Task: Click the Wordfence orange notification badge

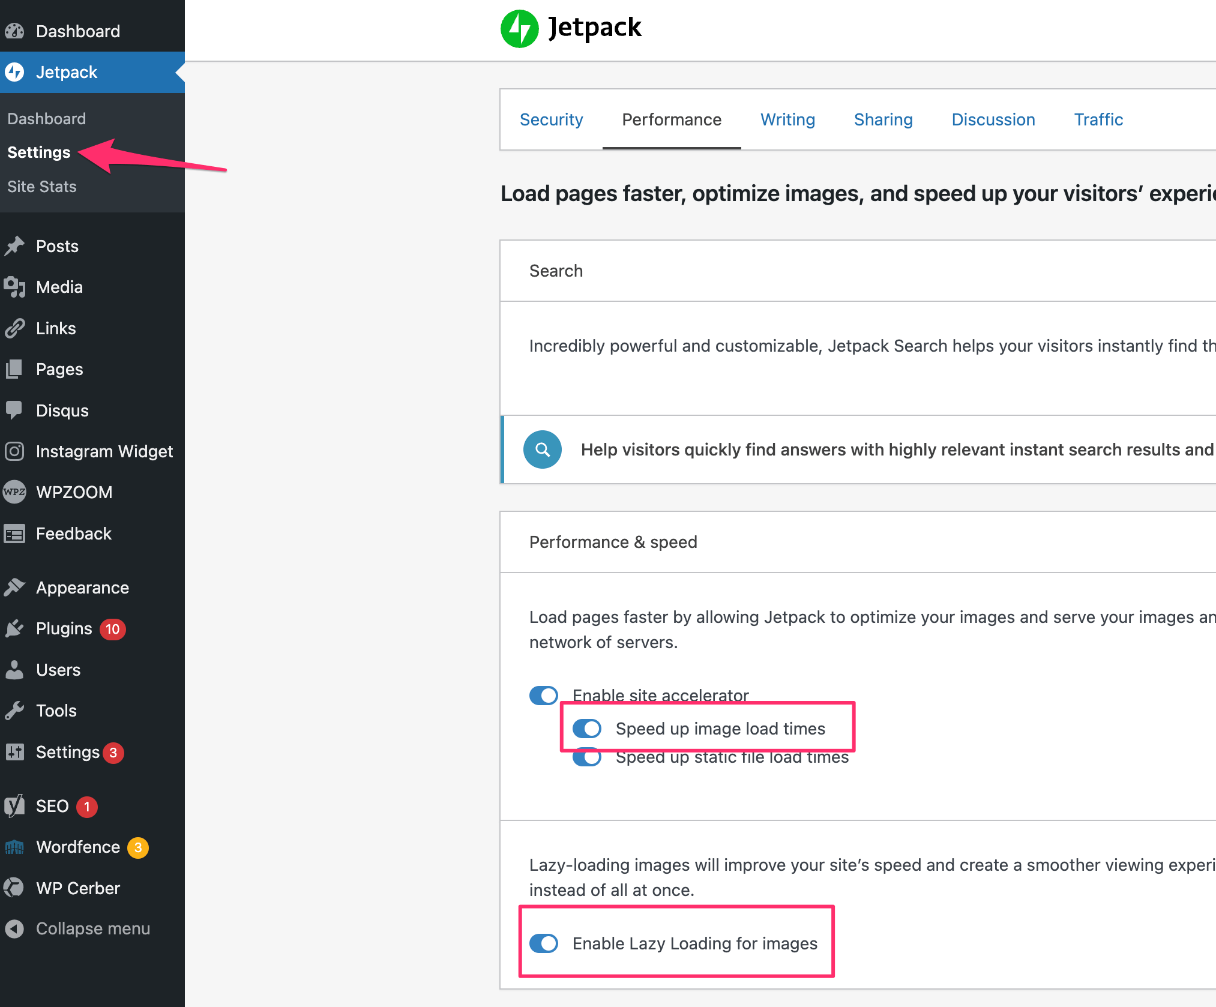Action: [x=138, y=847]
